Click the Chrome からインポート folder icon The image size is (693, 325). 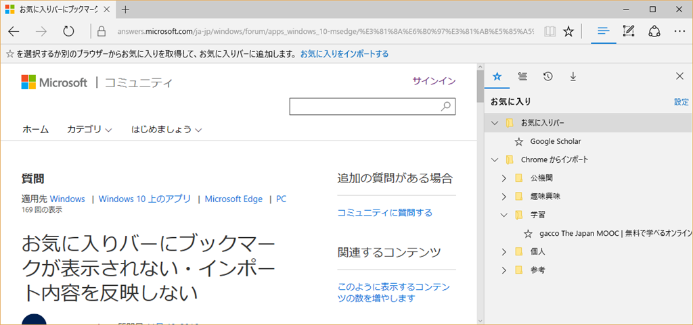tap(510, 159)
